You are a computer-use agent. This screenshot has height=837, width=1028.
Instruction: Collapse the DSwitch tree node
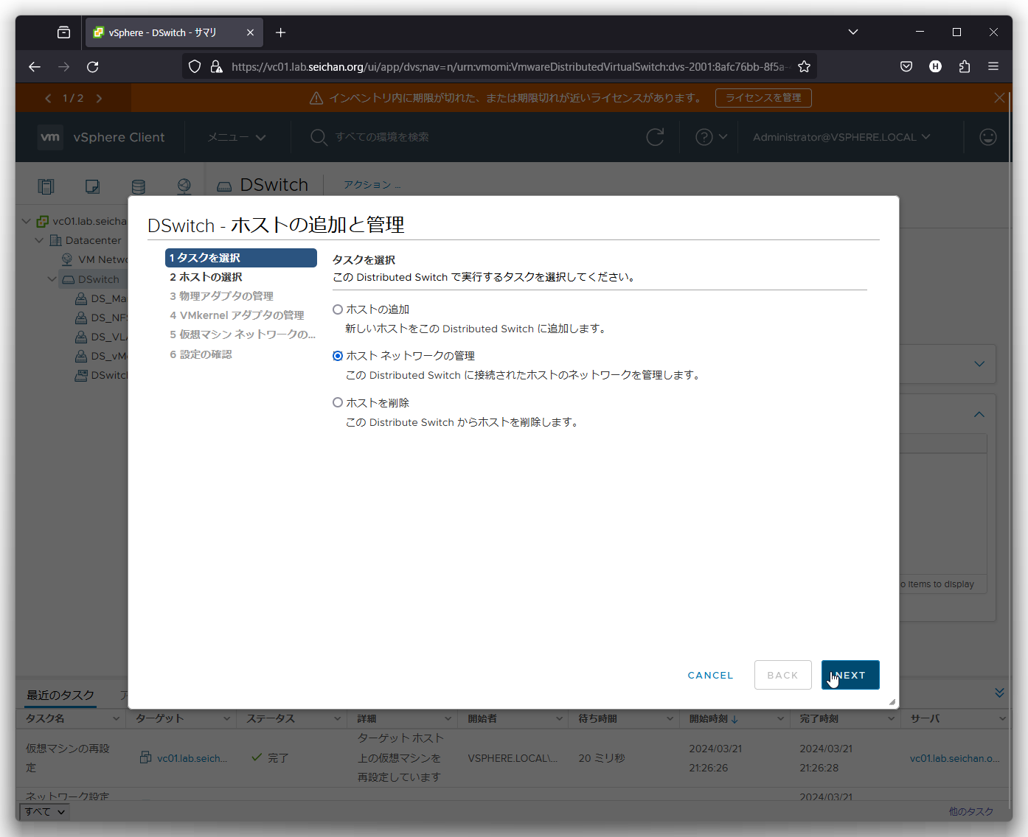click(52, 279)
